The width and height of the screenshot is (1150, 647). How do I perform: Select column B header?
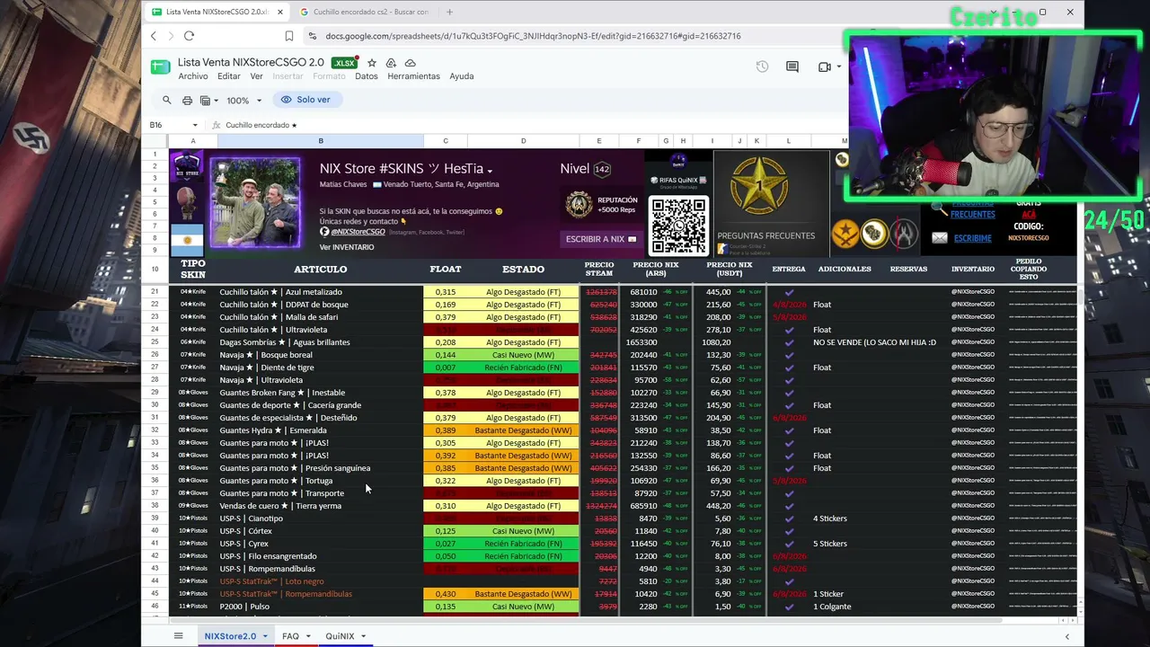point(321,141)
